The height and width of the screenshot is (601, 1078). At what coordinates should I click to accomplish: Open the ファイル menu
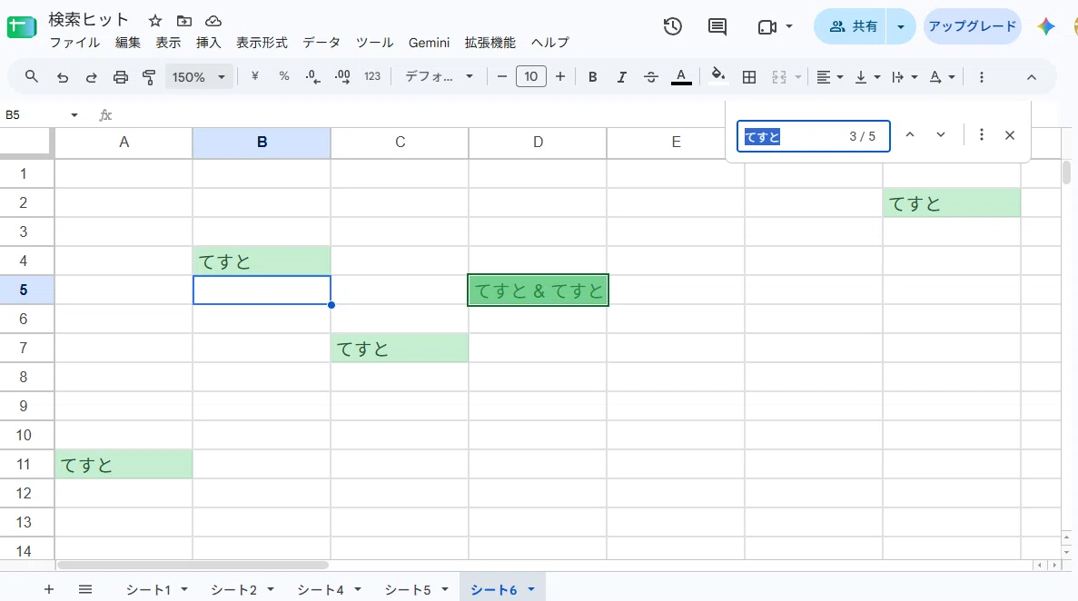pyautogui.click(x=75, y=43)
